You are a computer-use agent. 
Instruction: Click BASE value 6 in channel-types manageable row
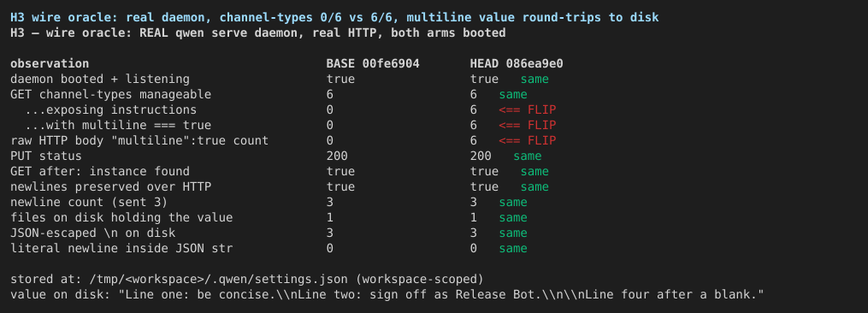pyautogui.click(x=330, y=95)
